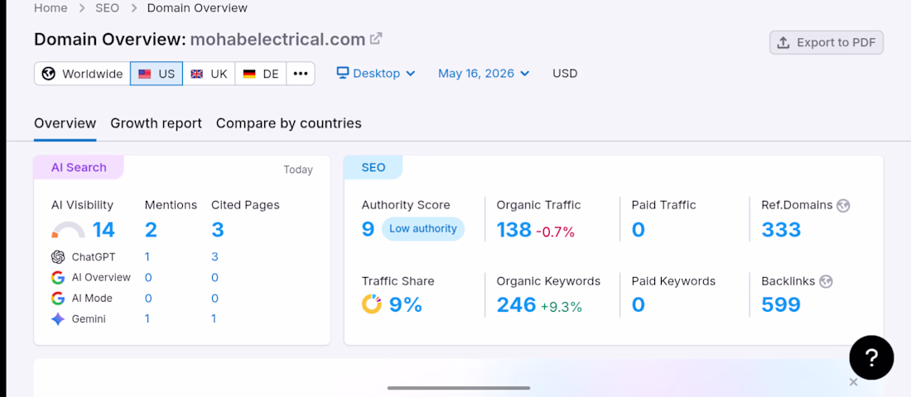The width and height of the screenshot is (911, 397).
Task: Select the UK database button
Action: pyautogui.click(x=210, y=74)
